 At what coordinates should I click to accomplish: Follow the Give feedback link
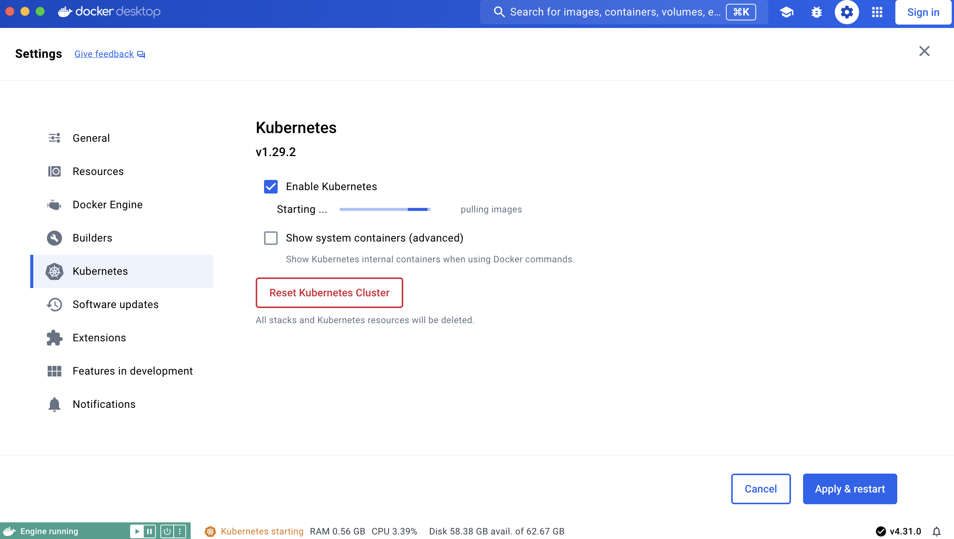(x=104, y=54)
